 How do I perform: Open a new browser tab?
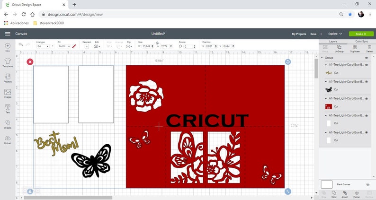(x=74, y=5)
